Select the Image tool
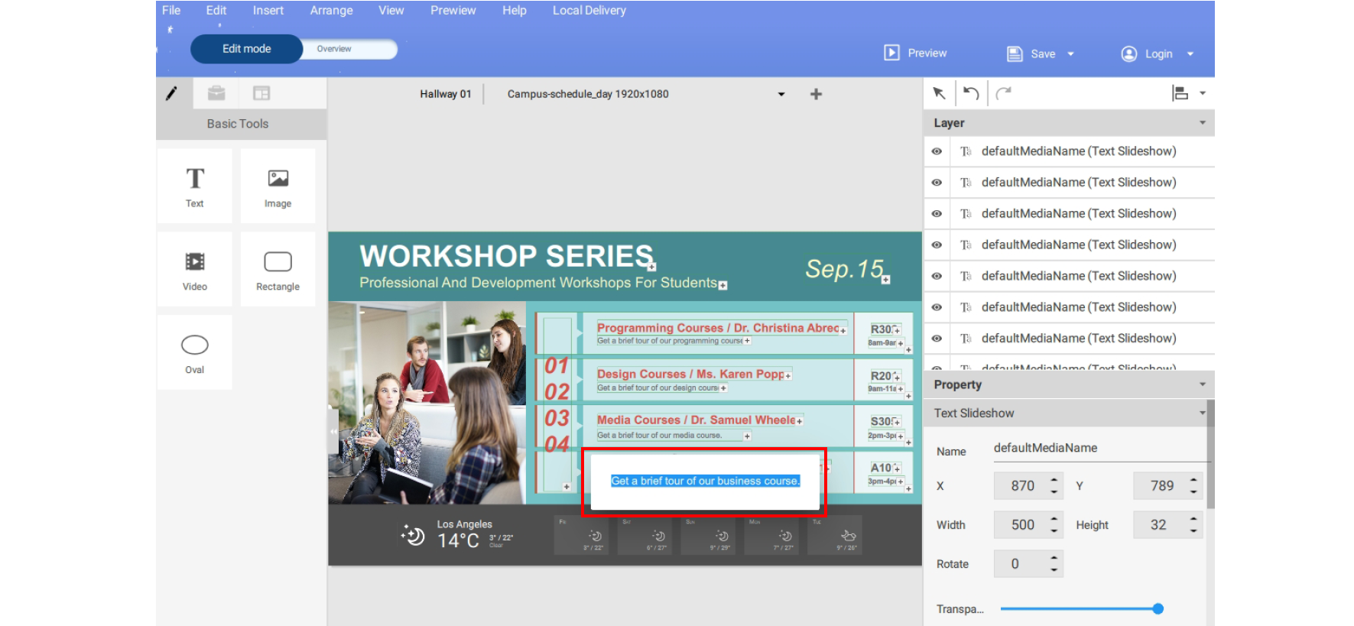 coord(278,187)
